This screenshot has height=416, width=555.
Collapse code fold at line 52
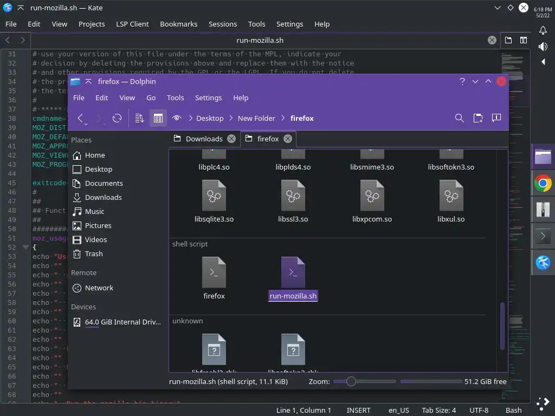point(25,247)
